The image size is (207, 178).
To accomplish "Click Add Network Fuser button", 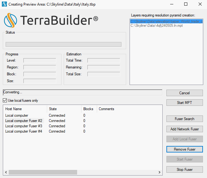I will click(x=185, y=129).
